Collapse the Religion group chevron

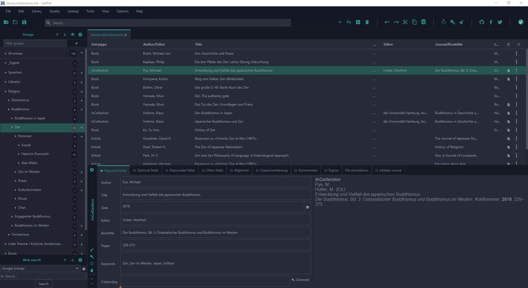coord(82,91)
